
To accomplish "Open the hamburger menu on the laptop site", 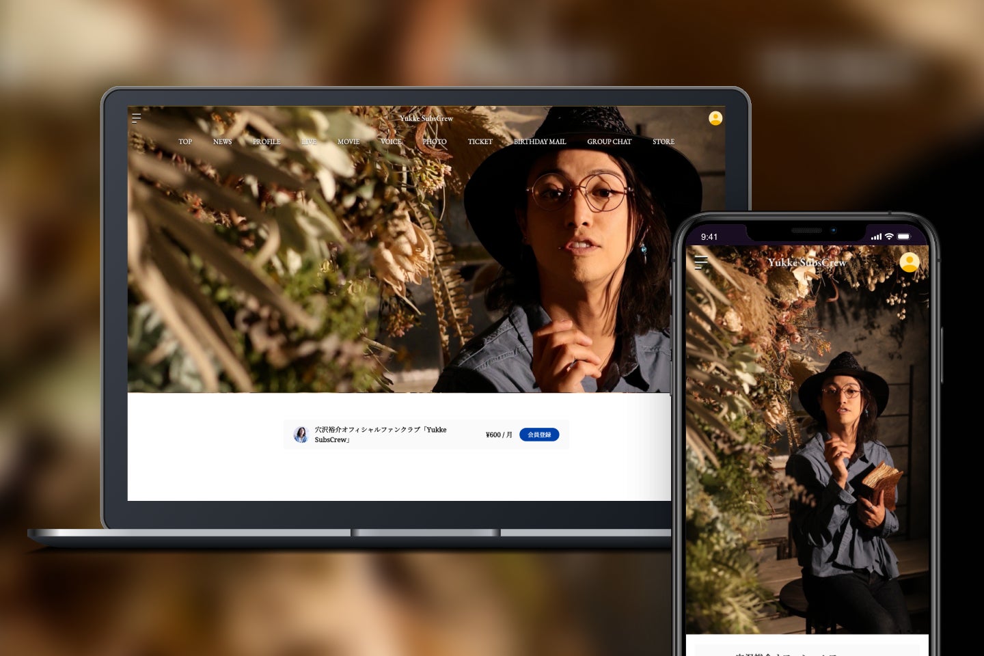I will (x=137, y=118).
